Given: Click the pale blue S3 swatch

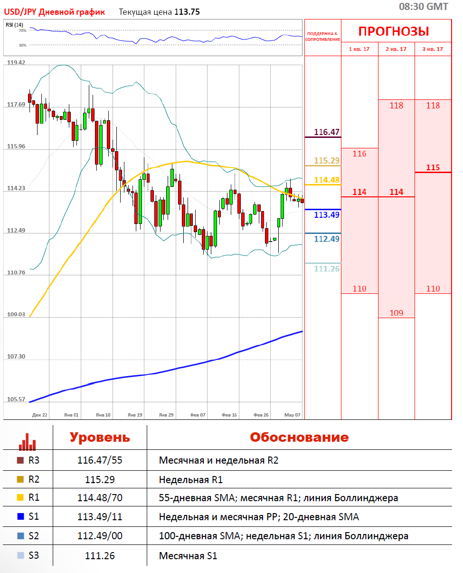Looking at the screenshot, I should point(20,555).
